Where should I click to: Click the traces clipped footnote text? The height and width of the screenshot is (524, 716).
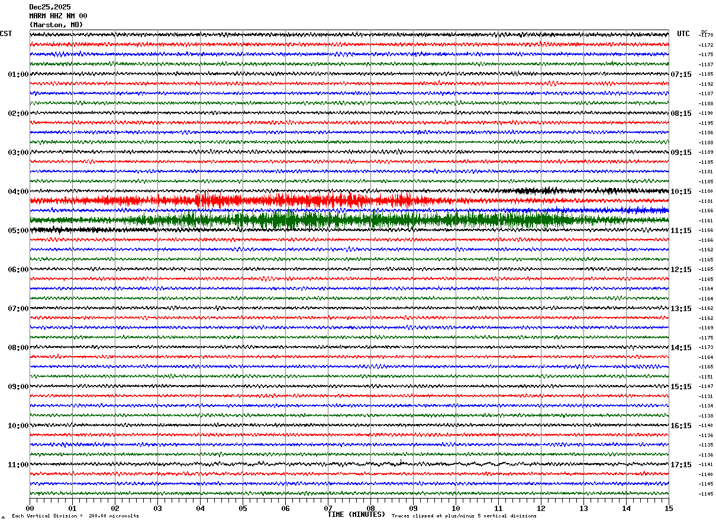click(464, 516)
